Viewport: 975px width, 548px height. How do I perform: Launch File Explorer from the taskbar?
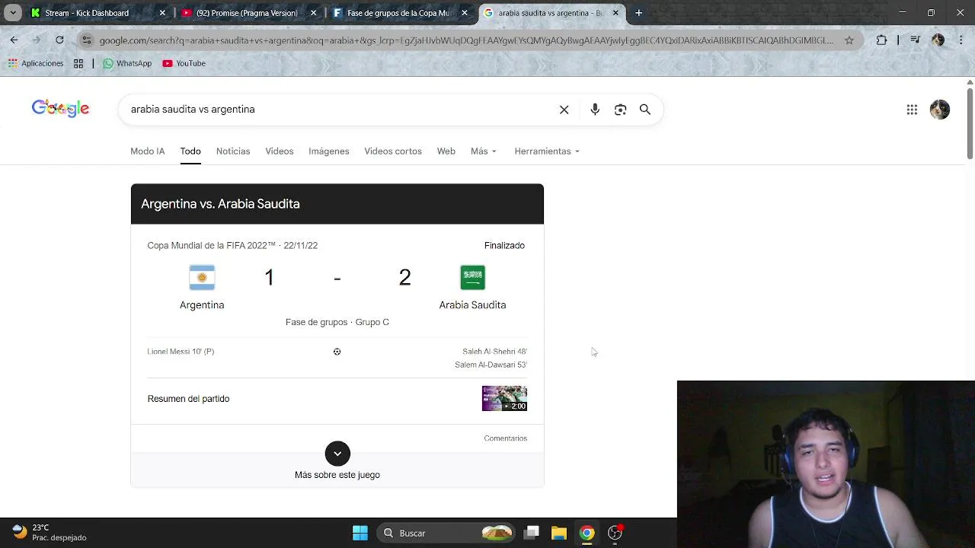(x=559, y=533)
